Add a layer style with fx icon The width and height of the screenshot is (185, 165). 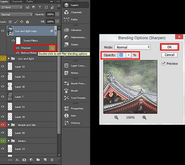tap(18, 160)
